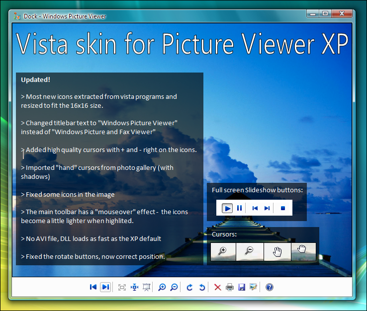The image size is (367, 311).
Task: Zoom in with the magnifier plus icon
Action: coord(162,287)
